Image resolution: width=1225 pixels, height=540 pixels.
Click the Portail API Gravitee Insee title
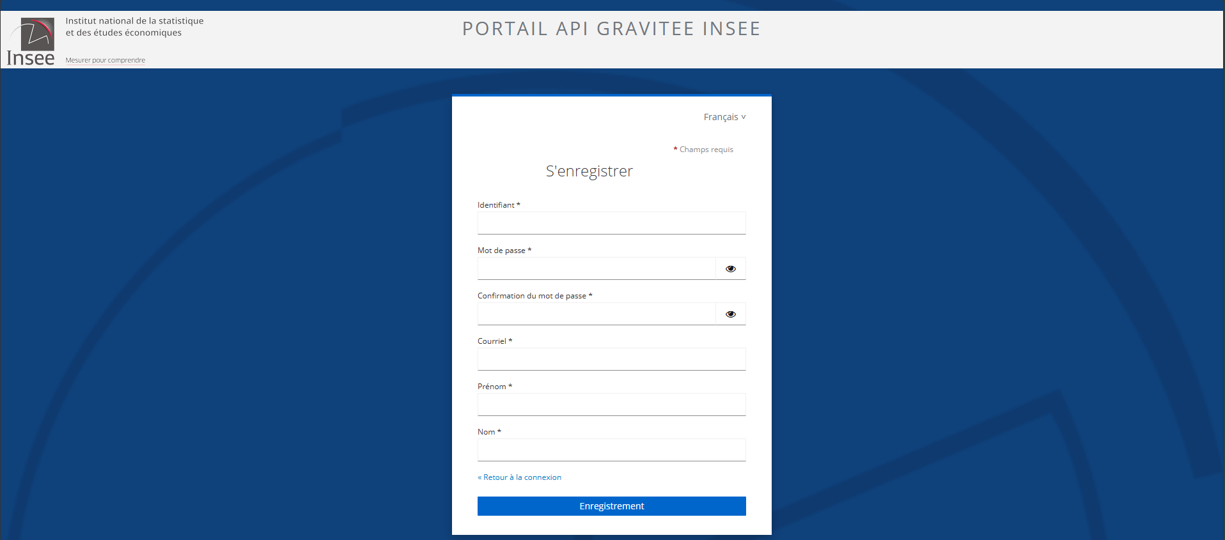pyautogui.click(x=611, y=29)
